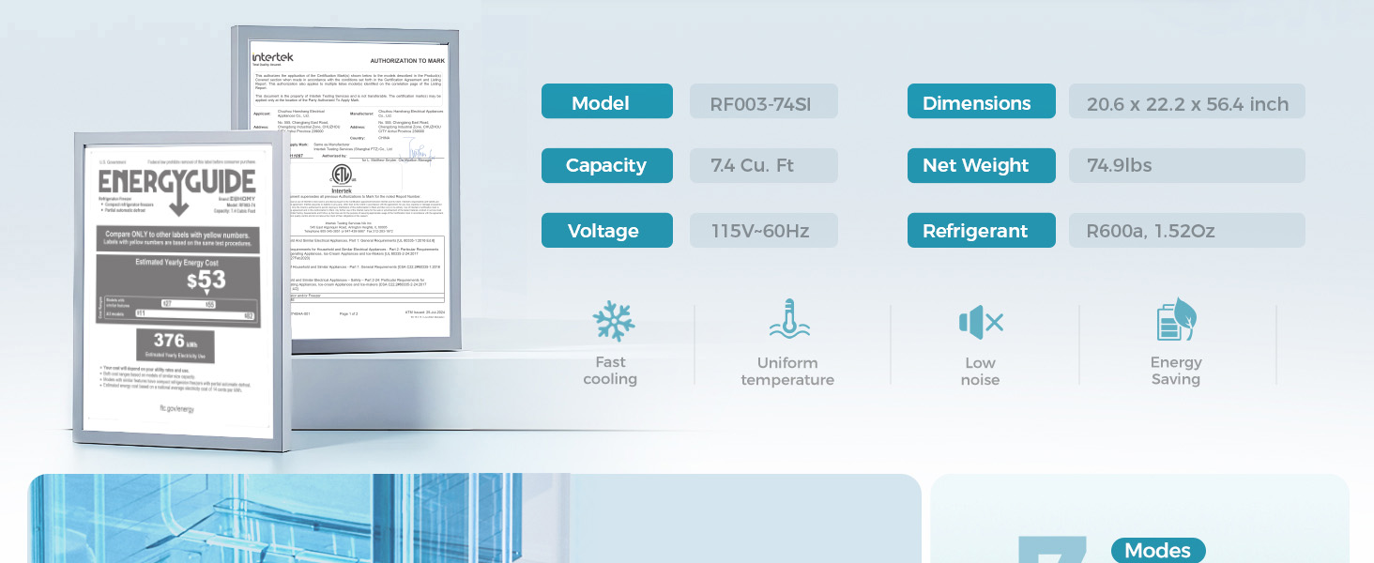Click the Uniform temperature caption text

pyautogui.click(x=787, y=372)
